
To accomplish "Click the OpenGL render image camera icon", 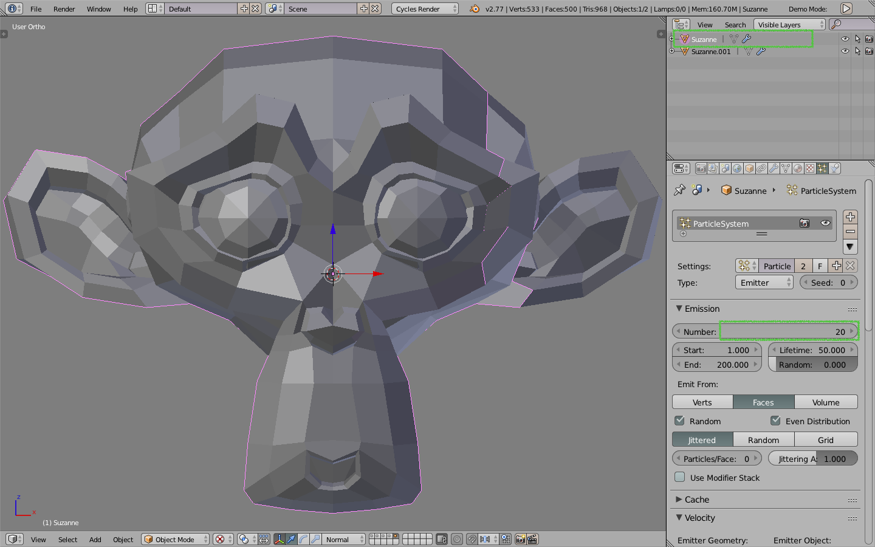I will coord(521,539).
